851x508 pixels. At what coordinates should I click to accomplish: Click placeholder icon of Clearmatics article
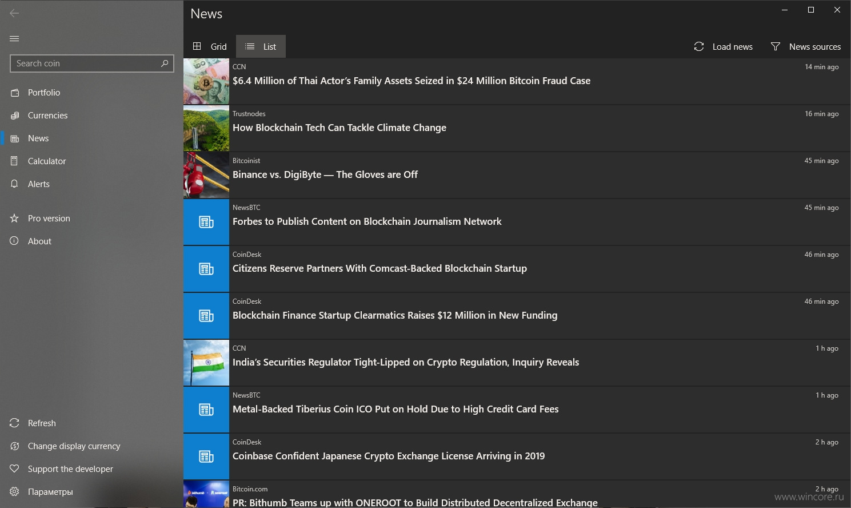pos(206,316)
